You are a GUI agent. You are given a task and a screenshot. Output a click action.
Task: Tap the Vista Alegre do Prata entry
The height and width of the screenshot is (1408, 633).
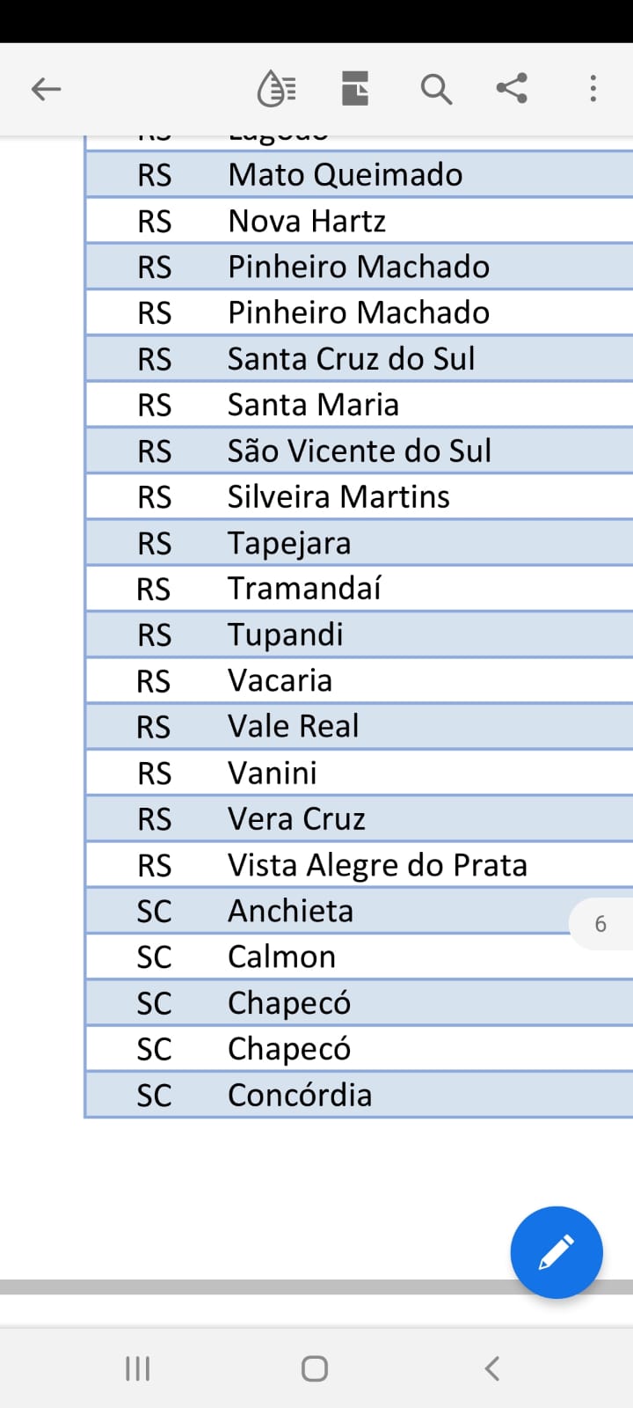coord(378,865)
